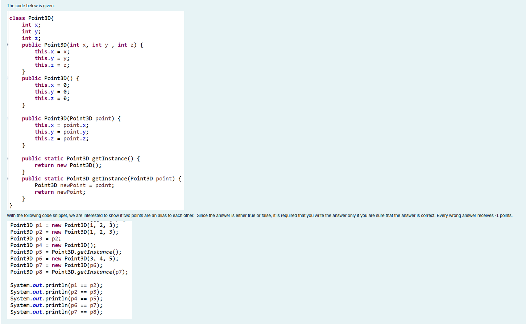Toggle folding on the first constructor gutter marker
This screenshot has width=526, height=324.
[7, 45]
